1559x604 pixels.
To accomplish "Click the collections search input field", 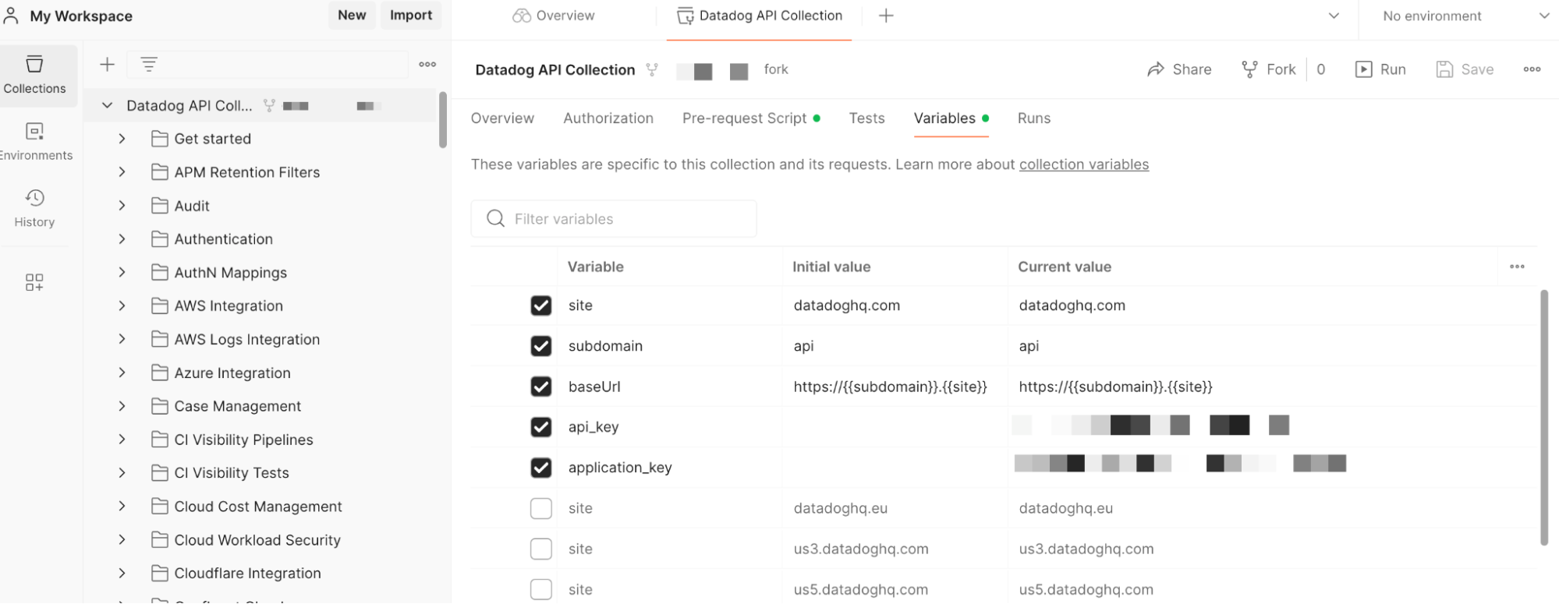I will (x=268, y=65).
